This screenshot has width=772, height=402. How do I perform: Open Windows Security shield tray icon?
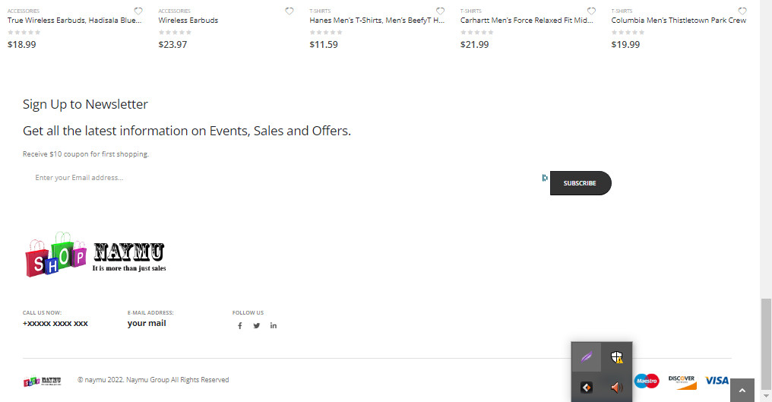pyautogui.click(x=617, y=357)
